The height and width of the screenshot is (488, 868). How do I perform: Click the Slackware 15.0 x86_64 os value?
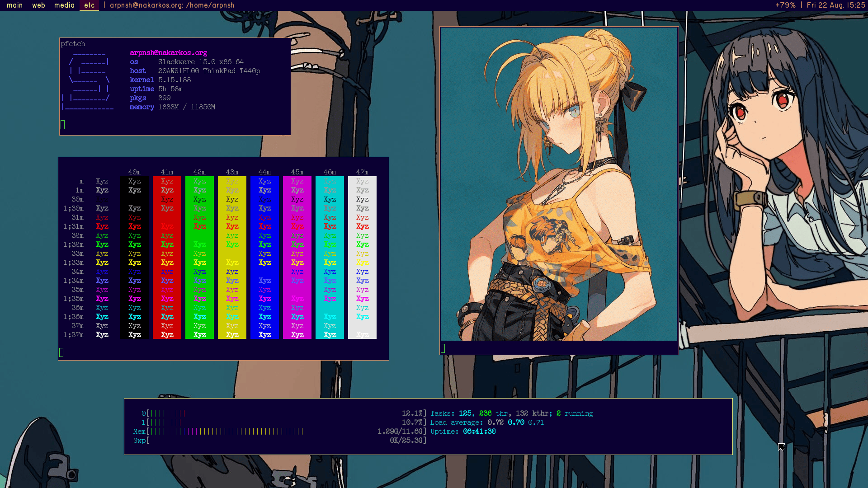tap(201, 62)
